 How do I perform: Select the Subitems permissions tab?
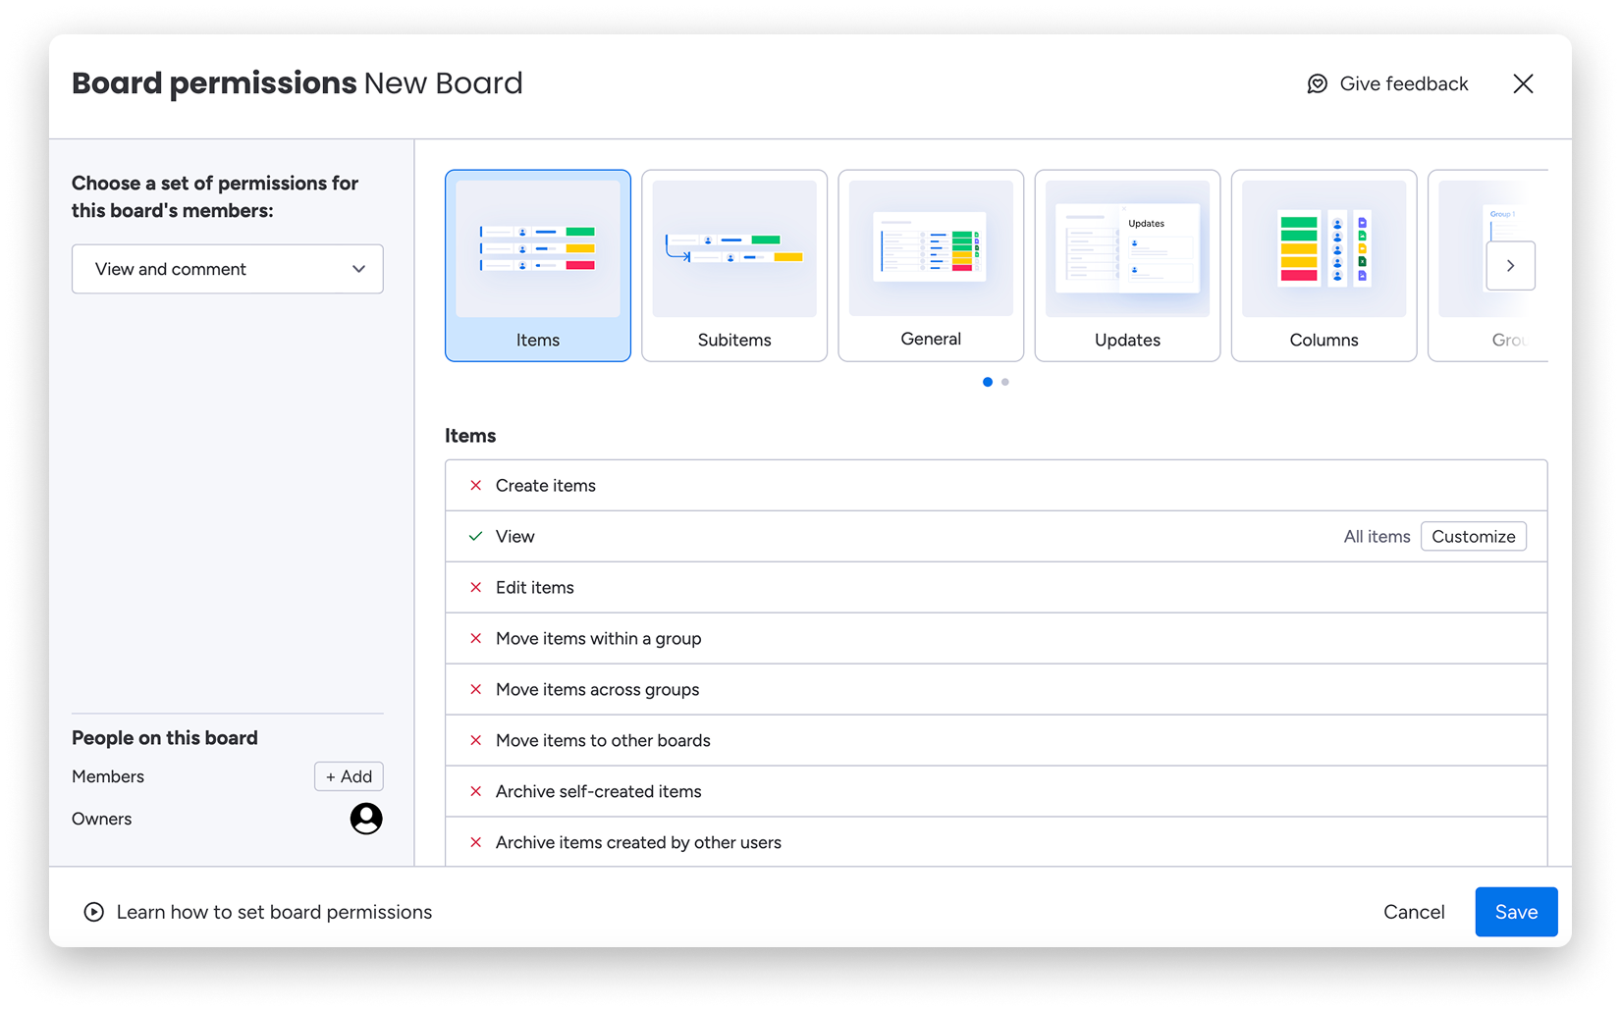tap(734, 266)
